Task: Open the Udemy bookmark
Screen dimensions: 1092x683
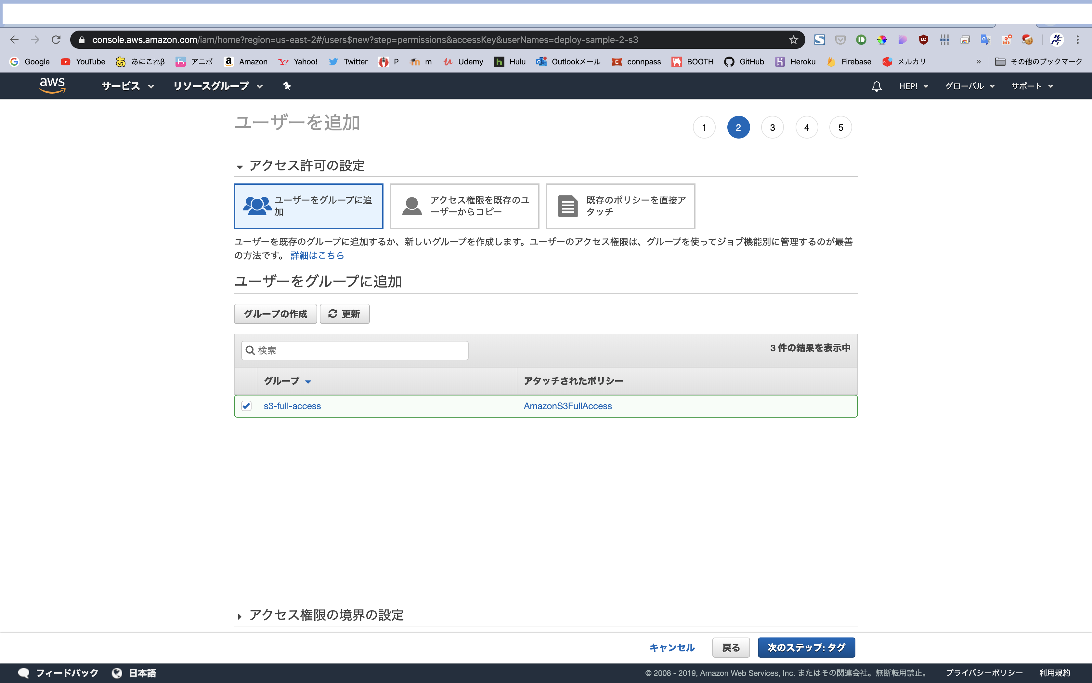Action: [x=463, y=61]
